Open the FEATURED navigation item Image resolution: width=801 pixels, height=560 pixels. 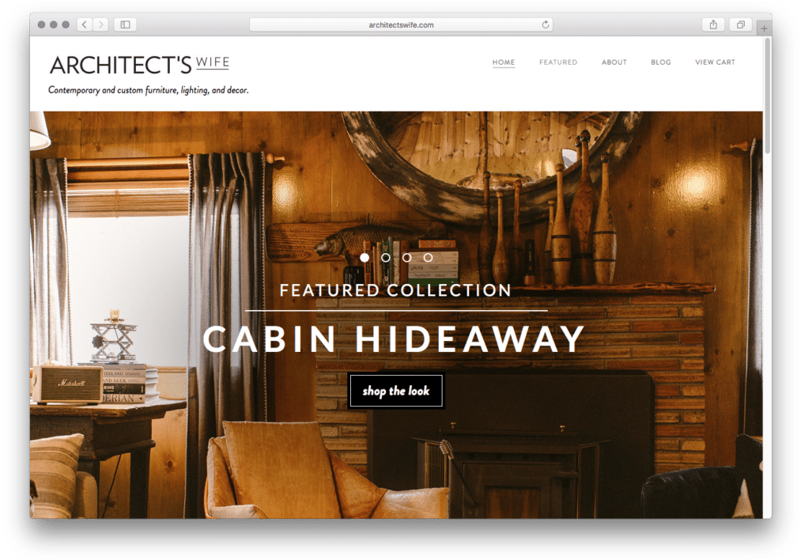pyautogui.click(x=558, y=62)
